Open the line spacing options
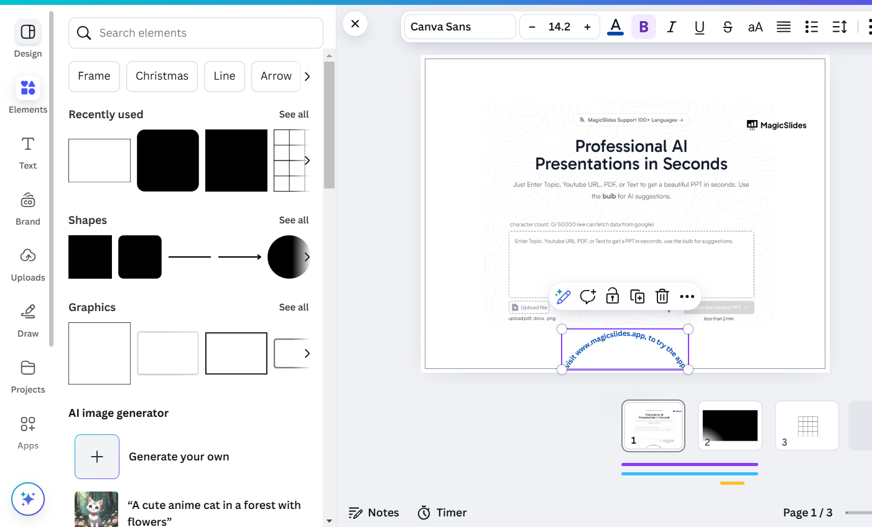 840,27
